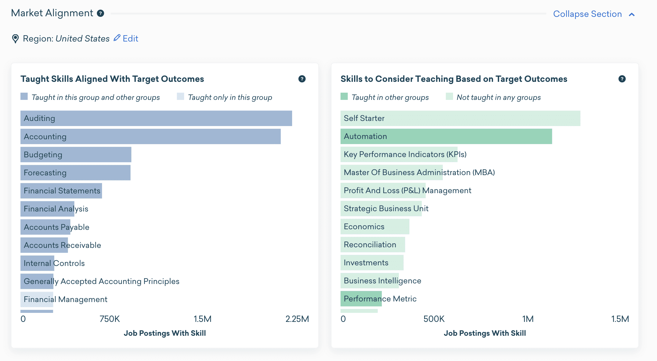
Task: Open help for Taught Skills Aligned chart
Action: click(x=302, y=79)
